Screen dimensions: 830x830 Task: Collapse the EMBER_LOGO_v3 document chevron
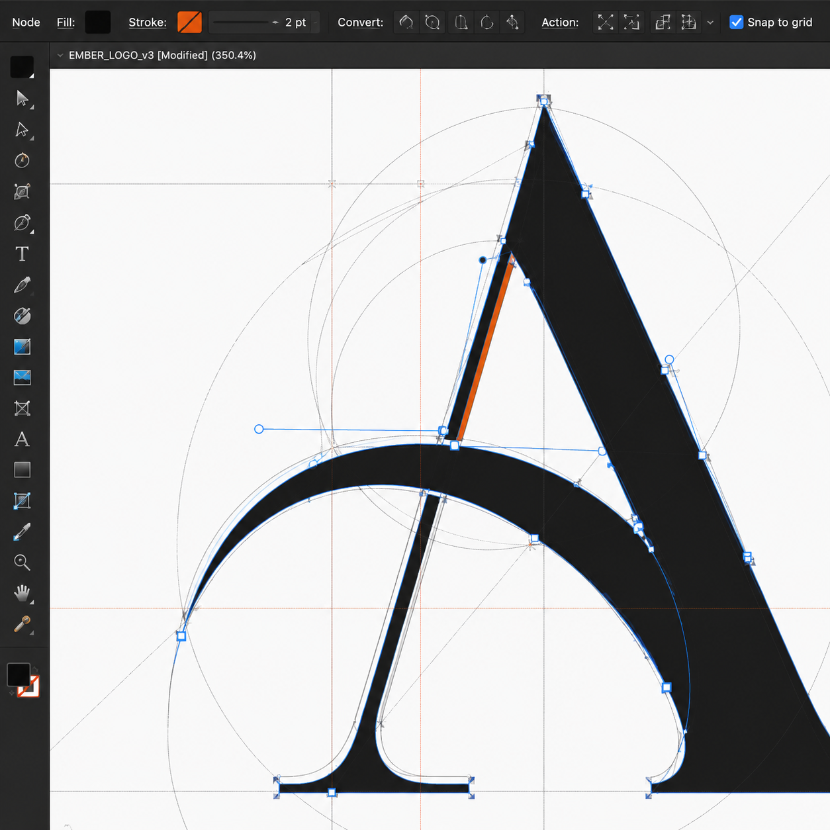click(60, 56)
